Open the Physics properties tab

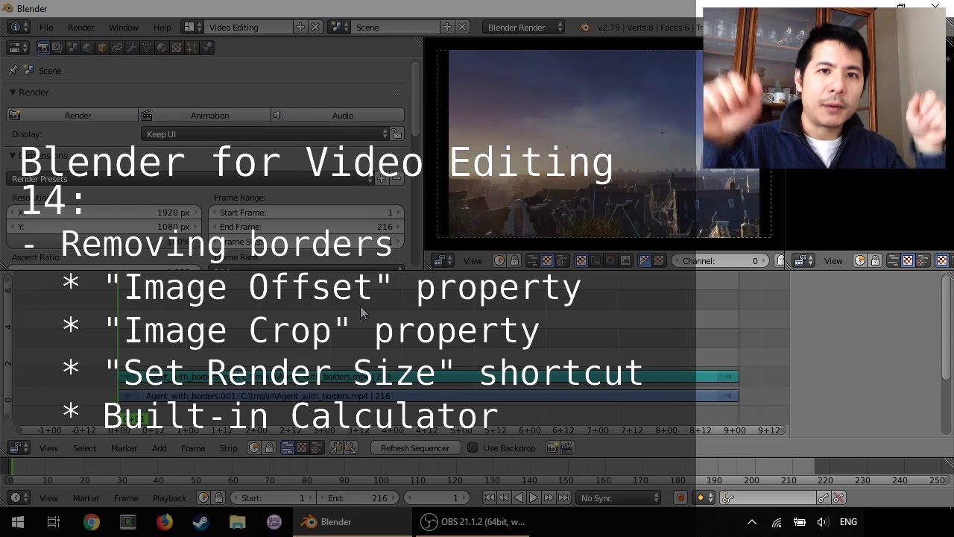click(x=206, y=48)
